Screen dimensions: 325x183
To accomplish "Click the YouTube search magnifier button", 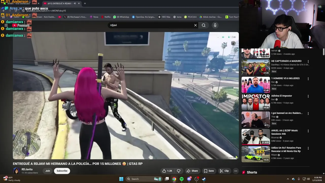I will (x=204, y=25).
